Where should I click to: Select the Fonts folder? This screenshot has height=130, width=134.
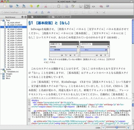click(8, 76)
